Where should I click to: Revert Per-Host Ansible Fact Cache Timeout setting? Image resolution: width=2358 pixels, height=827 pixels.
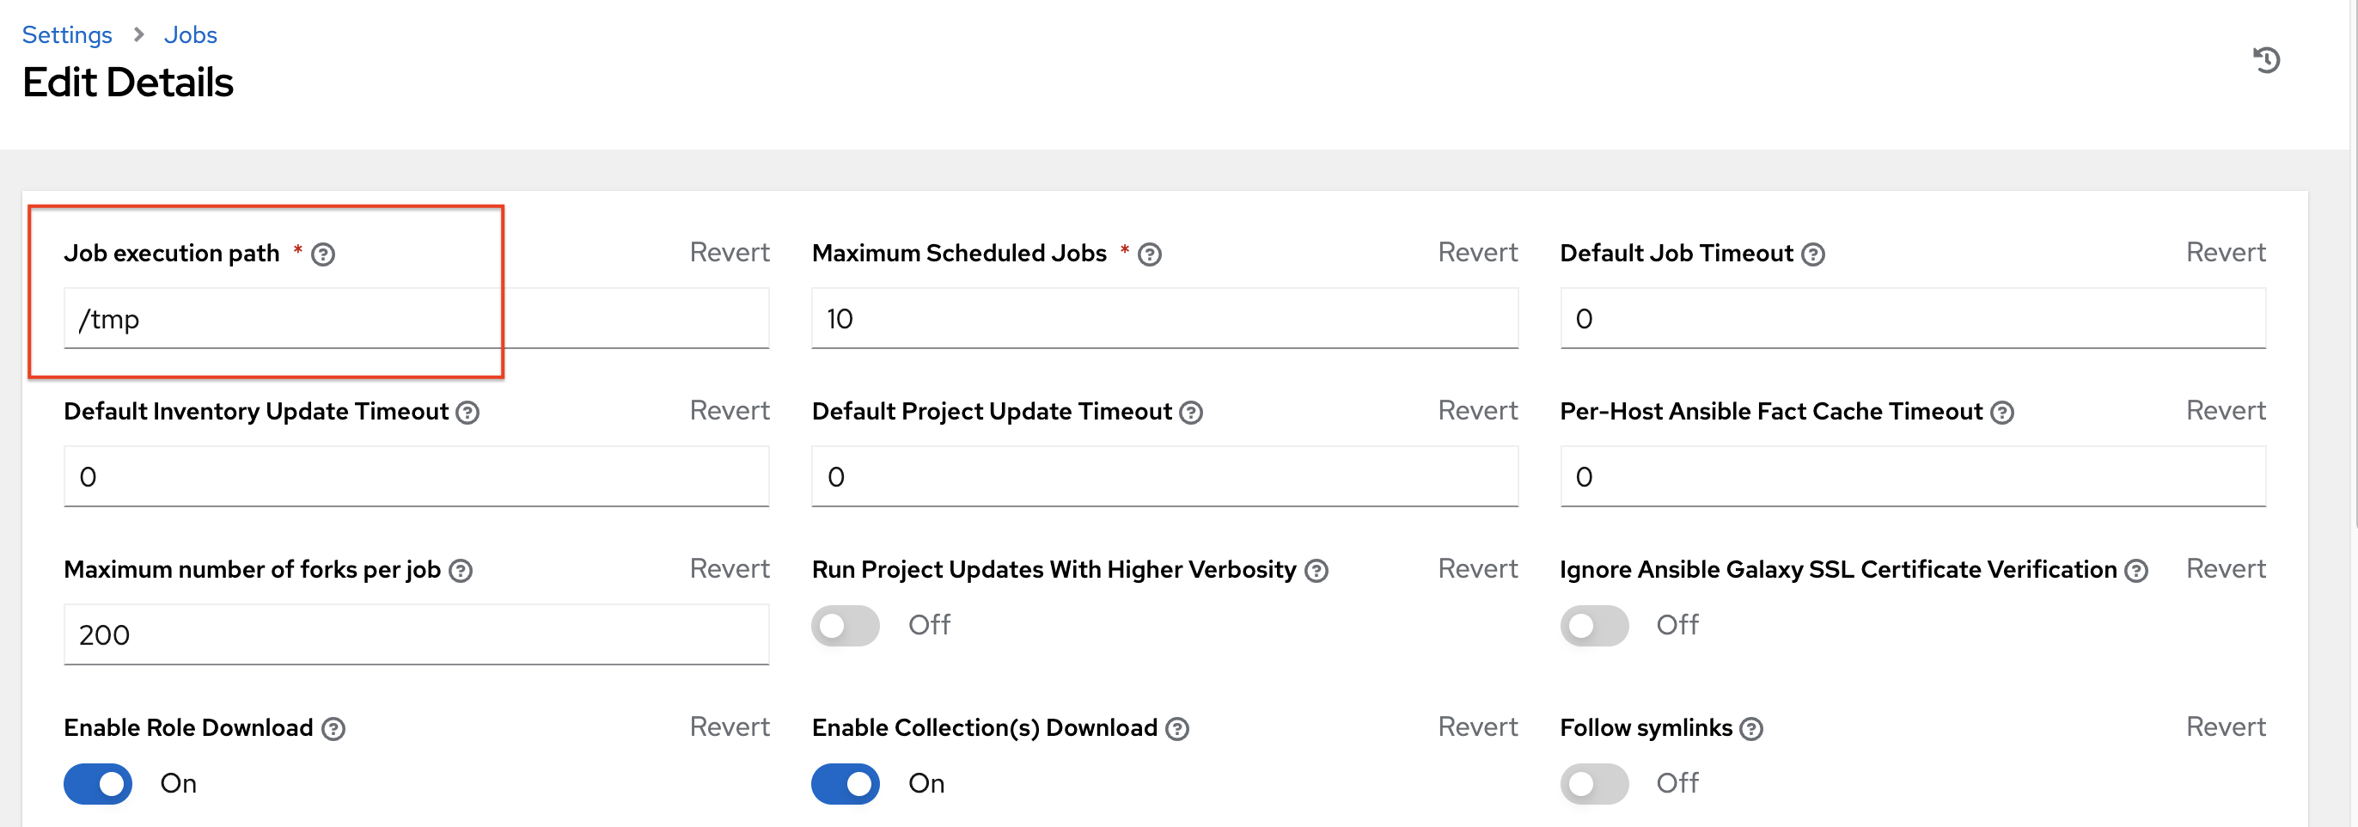pyautogui.click(x=2226, y=411)
